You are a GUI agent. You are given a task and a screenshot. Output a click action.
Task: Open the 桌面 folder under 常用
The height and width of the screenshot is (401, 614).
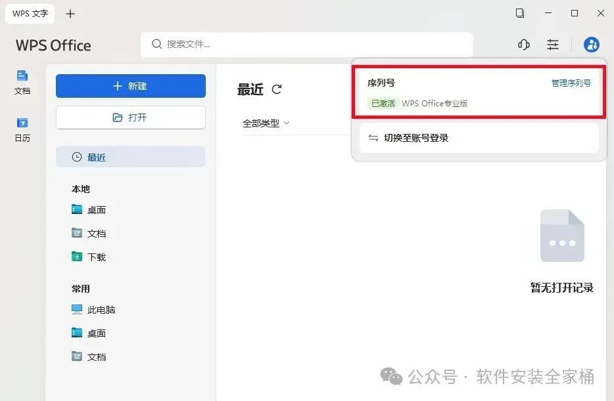[89, 333]
